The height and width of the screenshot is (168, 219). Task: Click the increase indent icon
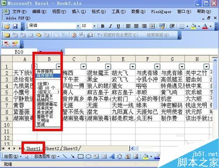(172, 26)
